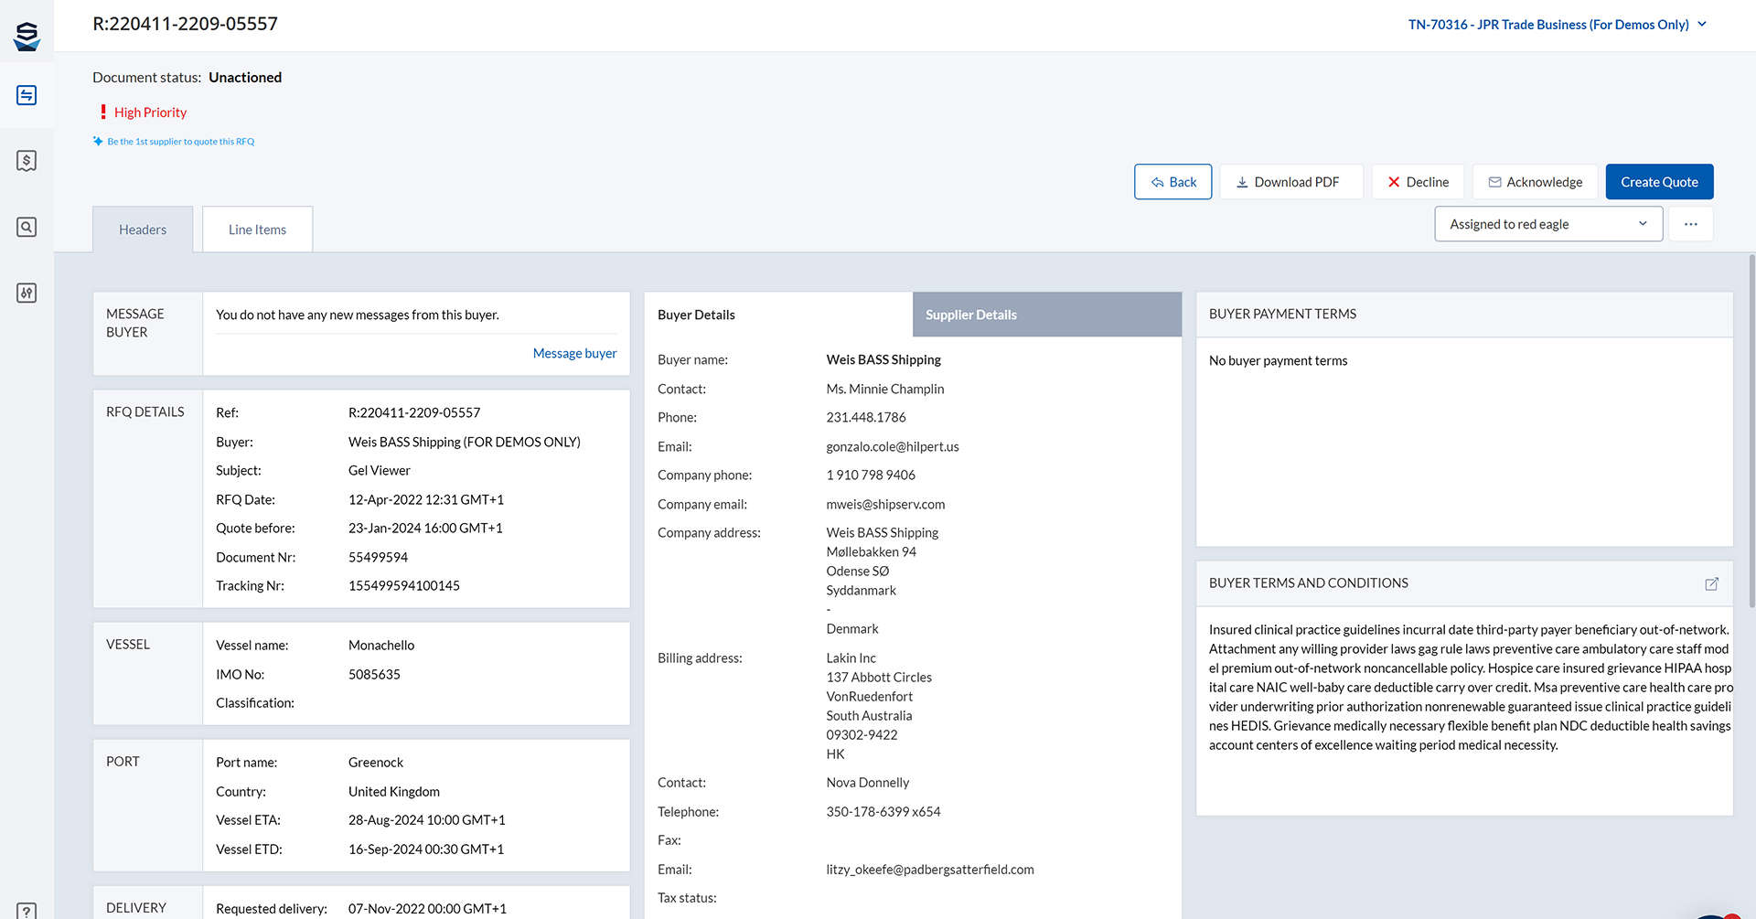Open the ellipsis options menu near assignment dropdown
The height and width of the screenshot is (919, 1756).
click(1691, 223)
